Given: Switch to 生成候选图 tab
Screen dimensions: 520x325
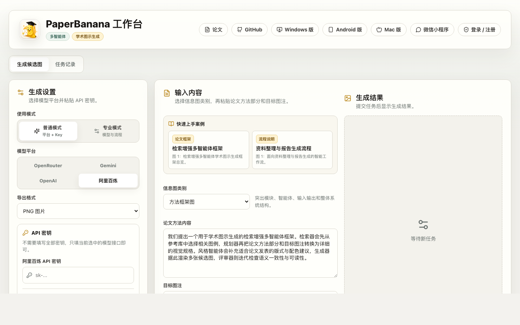Looking at the screenshot, I should tap(30, 64).
